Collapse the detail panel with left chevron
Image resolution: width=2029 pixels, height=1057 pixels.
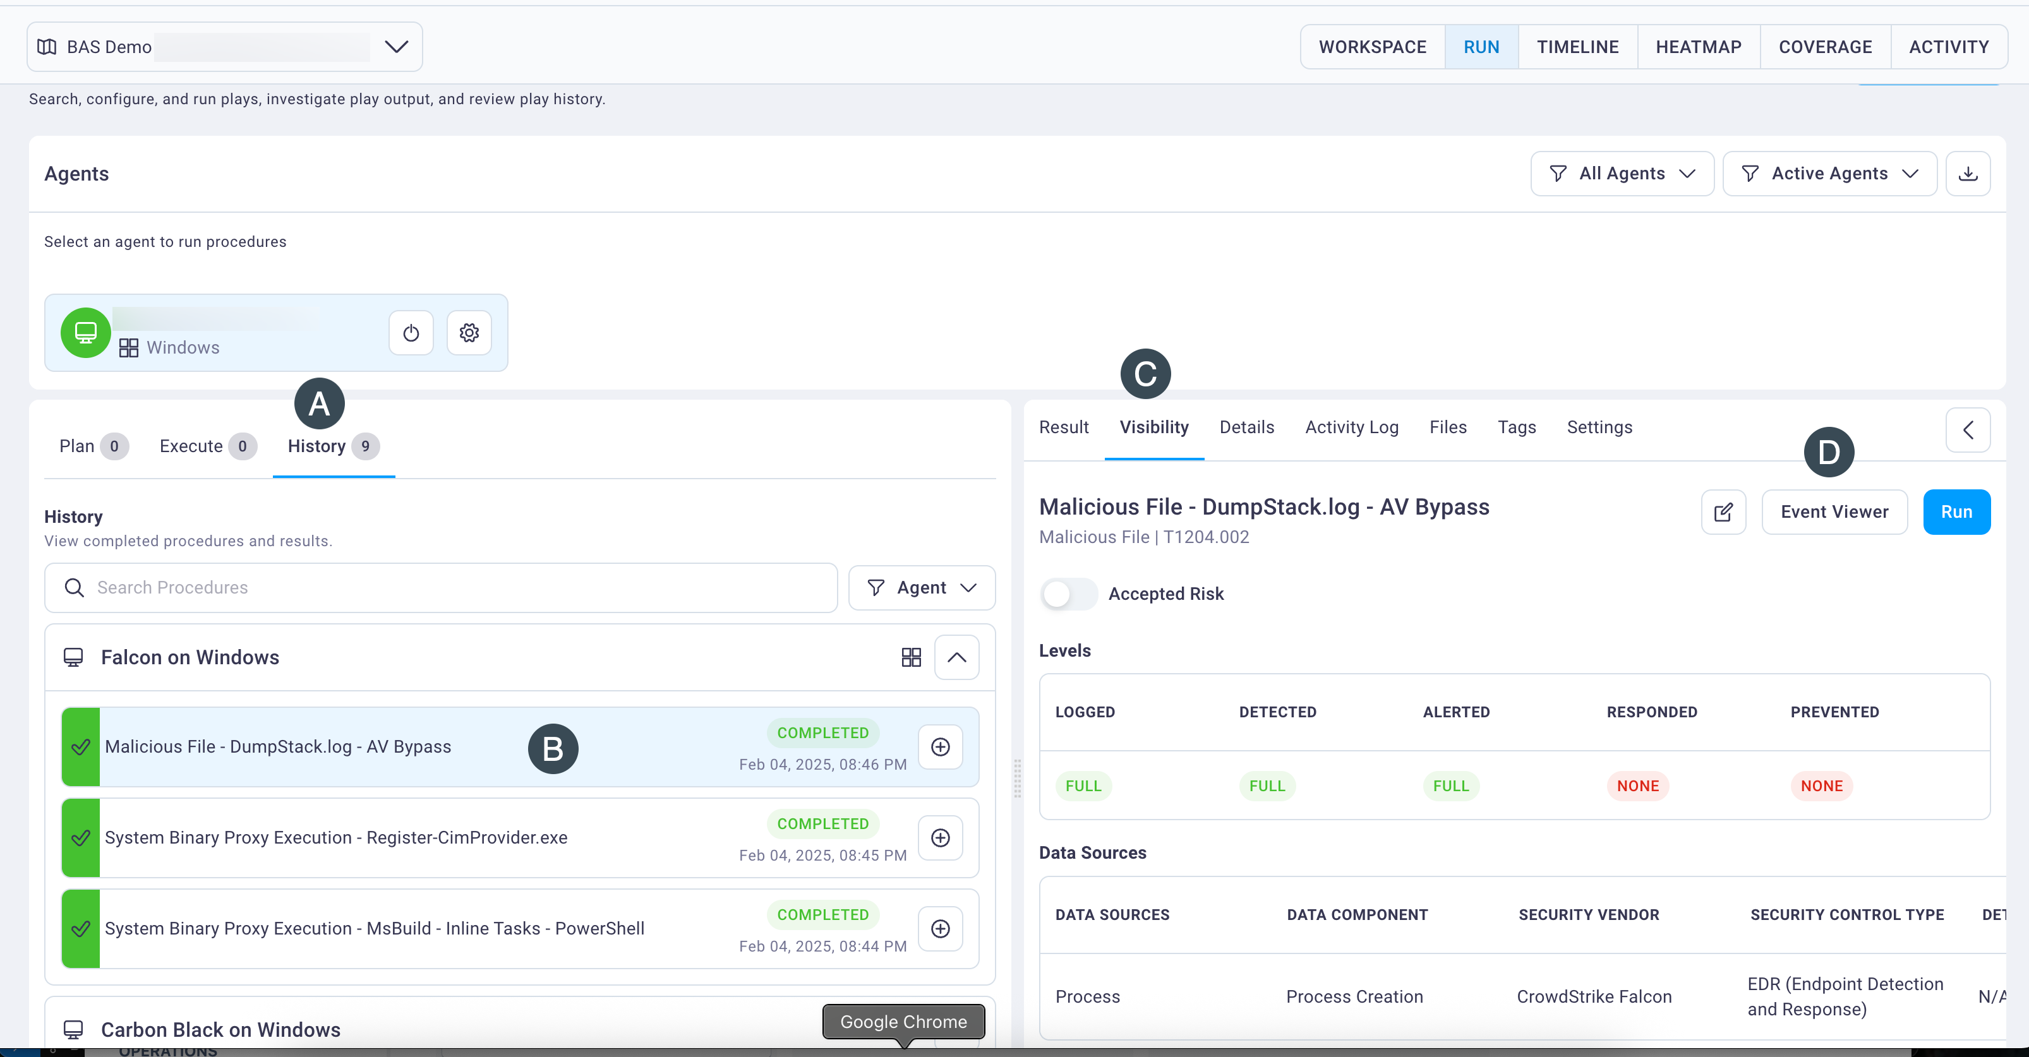coord(1968,430)
